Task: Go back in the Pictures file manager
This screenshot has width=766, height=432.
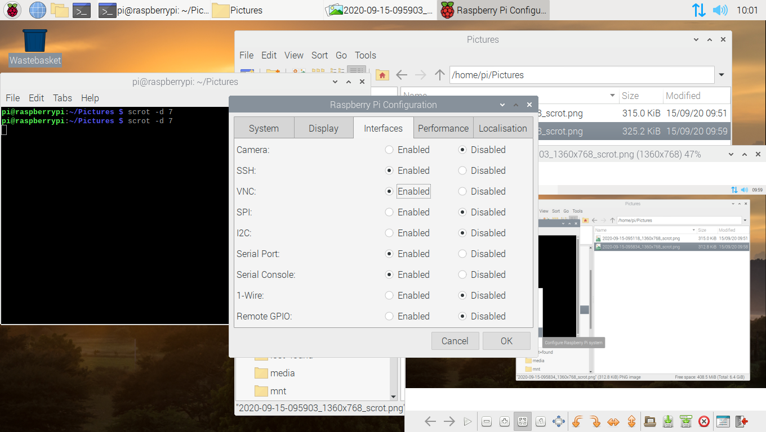Action: click(402, 75)
